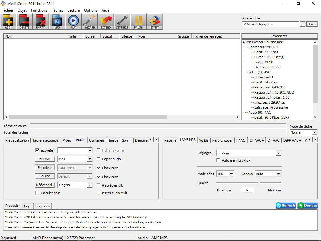Toggle Choix auto beside Source
The height and width of the screenshot is (241, 321).
click(98, 177)
